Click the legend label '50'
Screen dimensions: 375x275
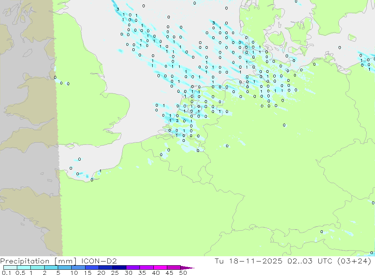(x=183, y=273)
